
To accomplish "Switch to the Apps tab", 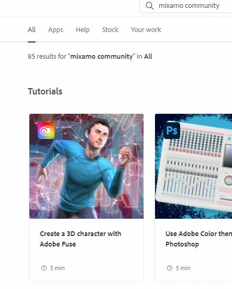I will tap(56, 30).
